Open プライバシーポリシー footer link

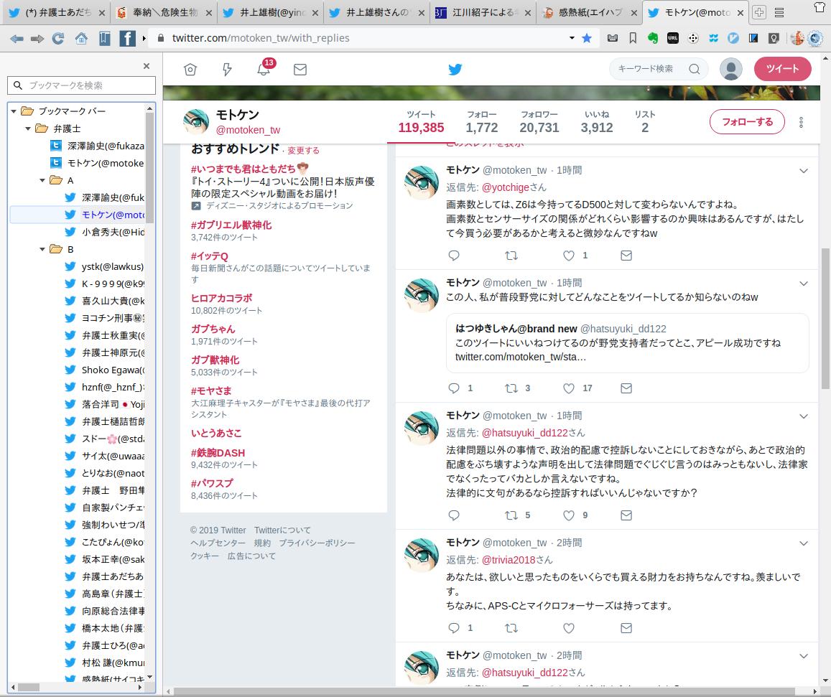click(317, 543)
